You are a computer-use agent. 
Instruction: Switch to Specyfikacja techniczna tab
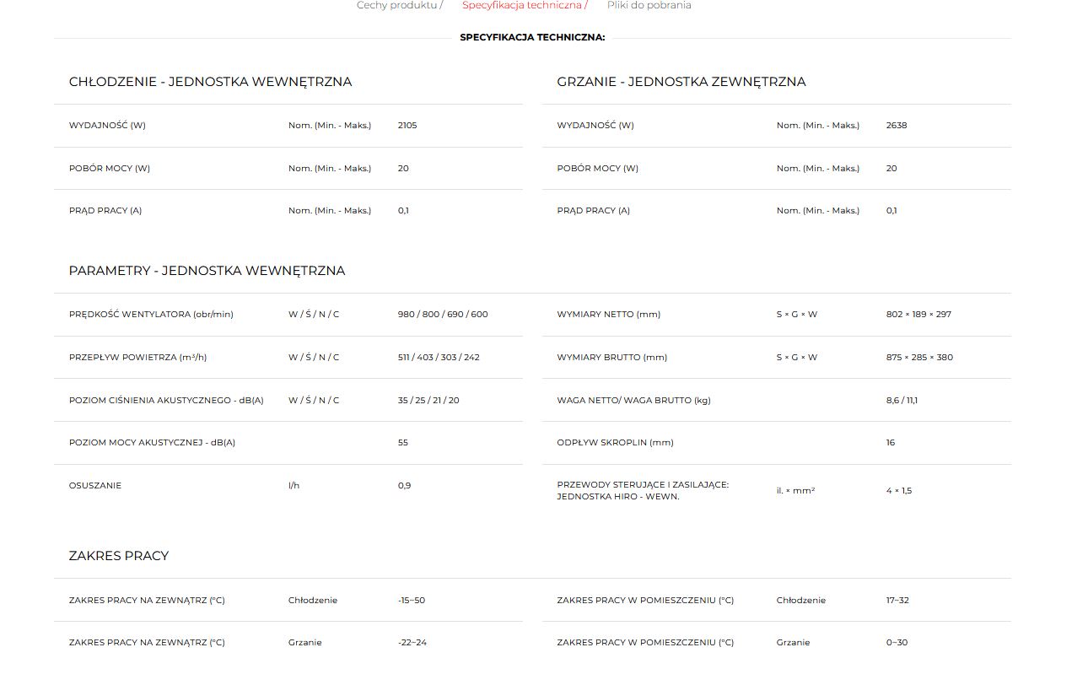pyautogui.click(x=521, y=5)
